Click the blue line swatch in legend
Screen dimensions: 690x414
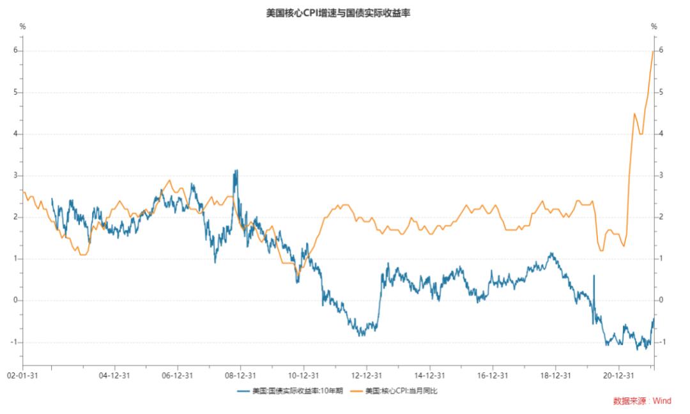click(x=244, y=391)
